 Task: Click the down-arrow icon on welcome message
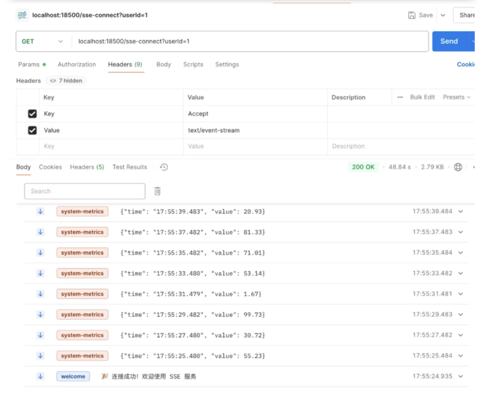coord(41,376)
